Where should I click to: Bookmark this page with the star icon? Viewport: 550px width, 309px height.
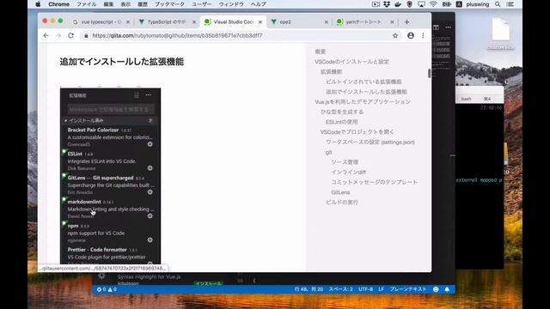395,35
